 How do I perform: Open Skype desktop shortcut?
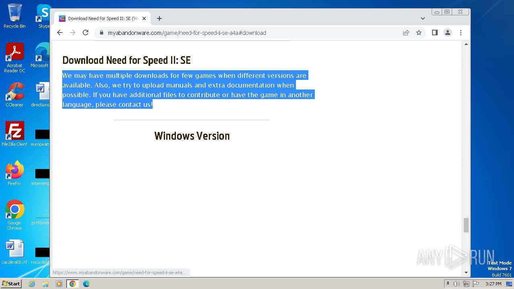tap(43, 16)
